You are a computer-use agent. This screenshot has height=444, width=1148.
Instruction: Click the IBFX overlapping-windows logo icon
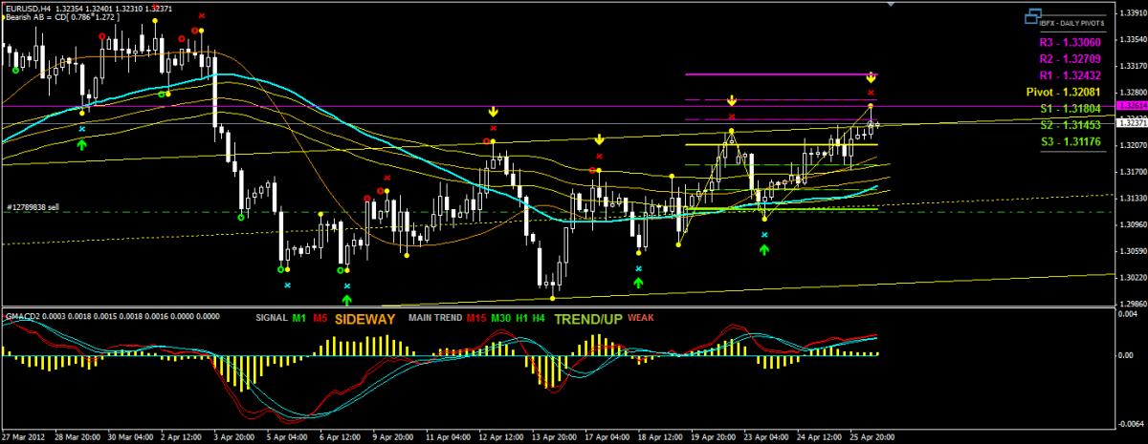click(x=1031, y=15)
